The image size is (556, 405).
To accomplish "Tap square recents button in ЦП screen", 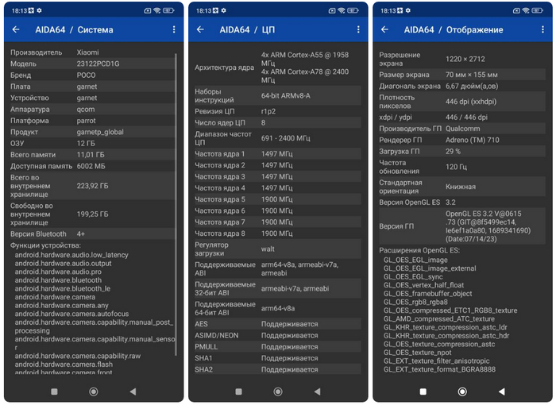I will 238,391.
